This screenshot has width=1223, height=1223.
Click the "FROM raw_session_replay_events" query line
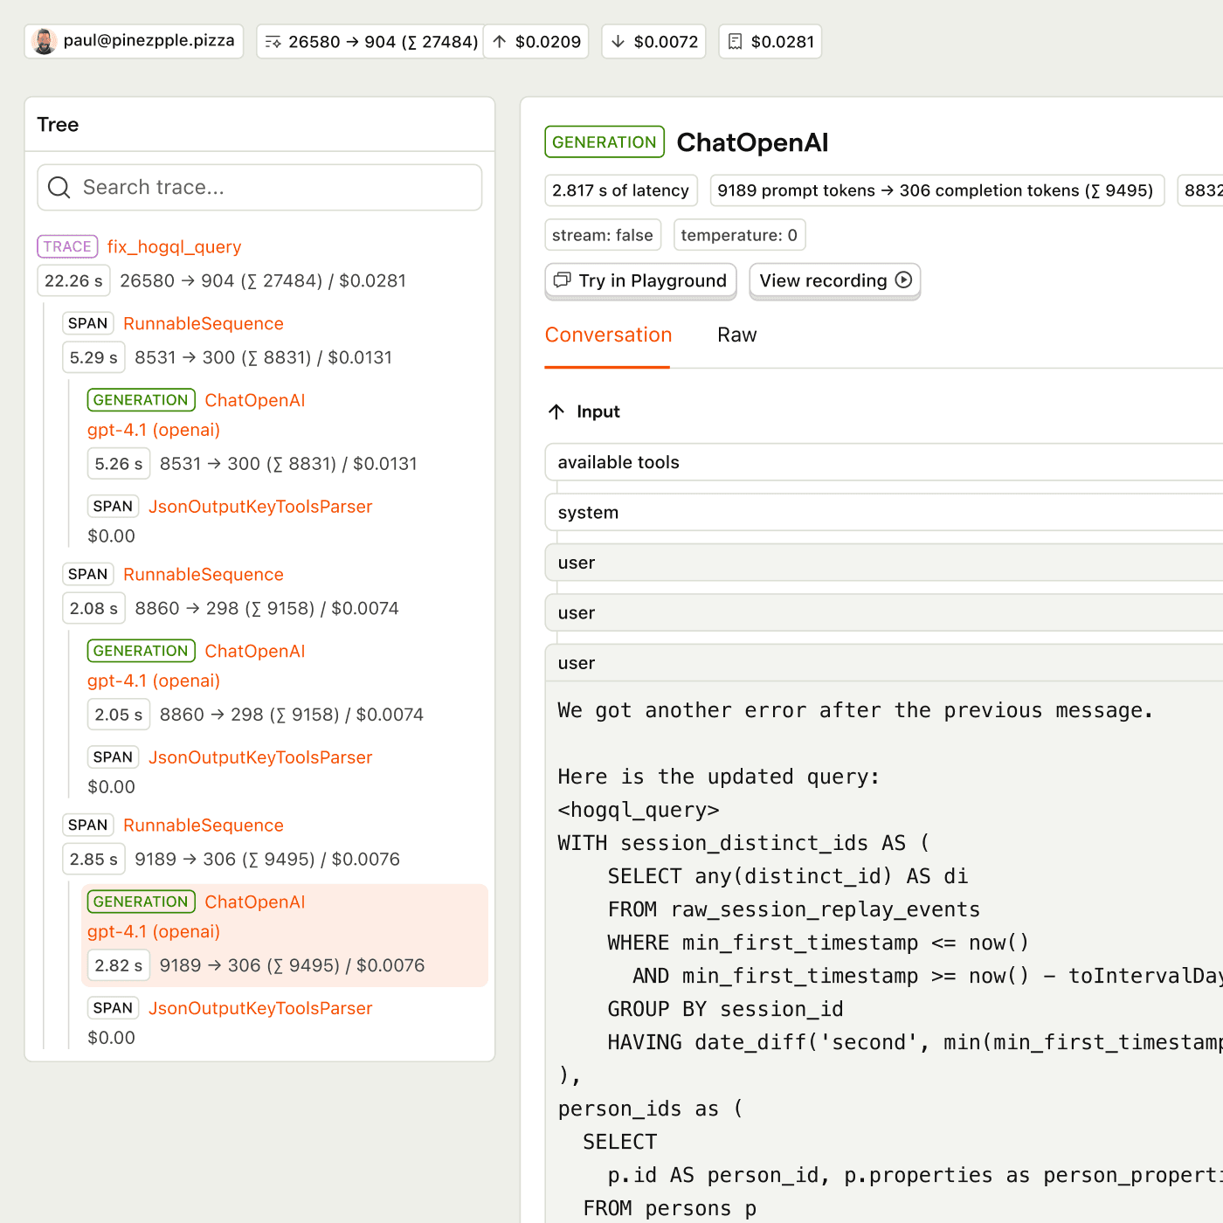(794, 910)
